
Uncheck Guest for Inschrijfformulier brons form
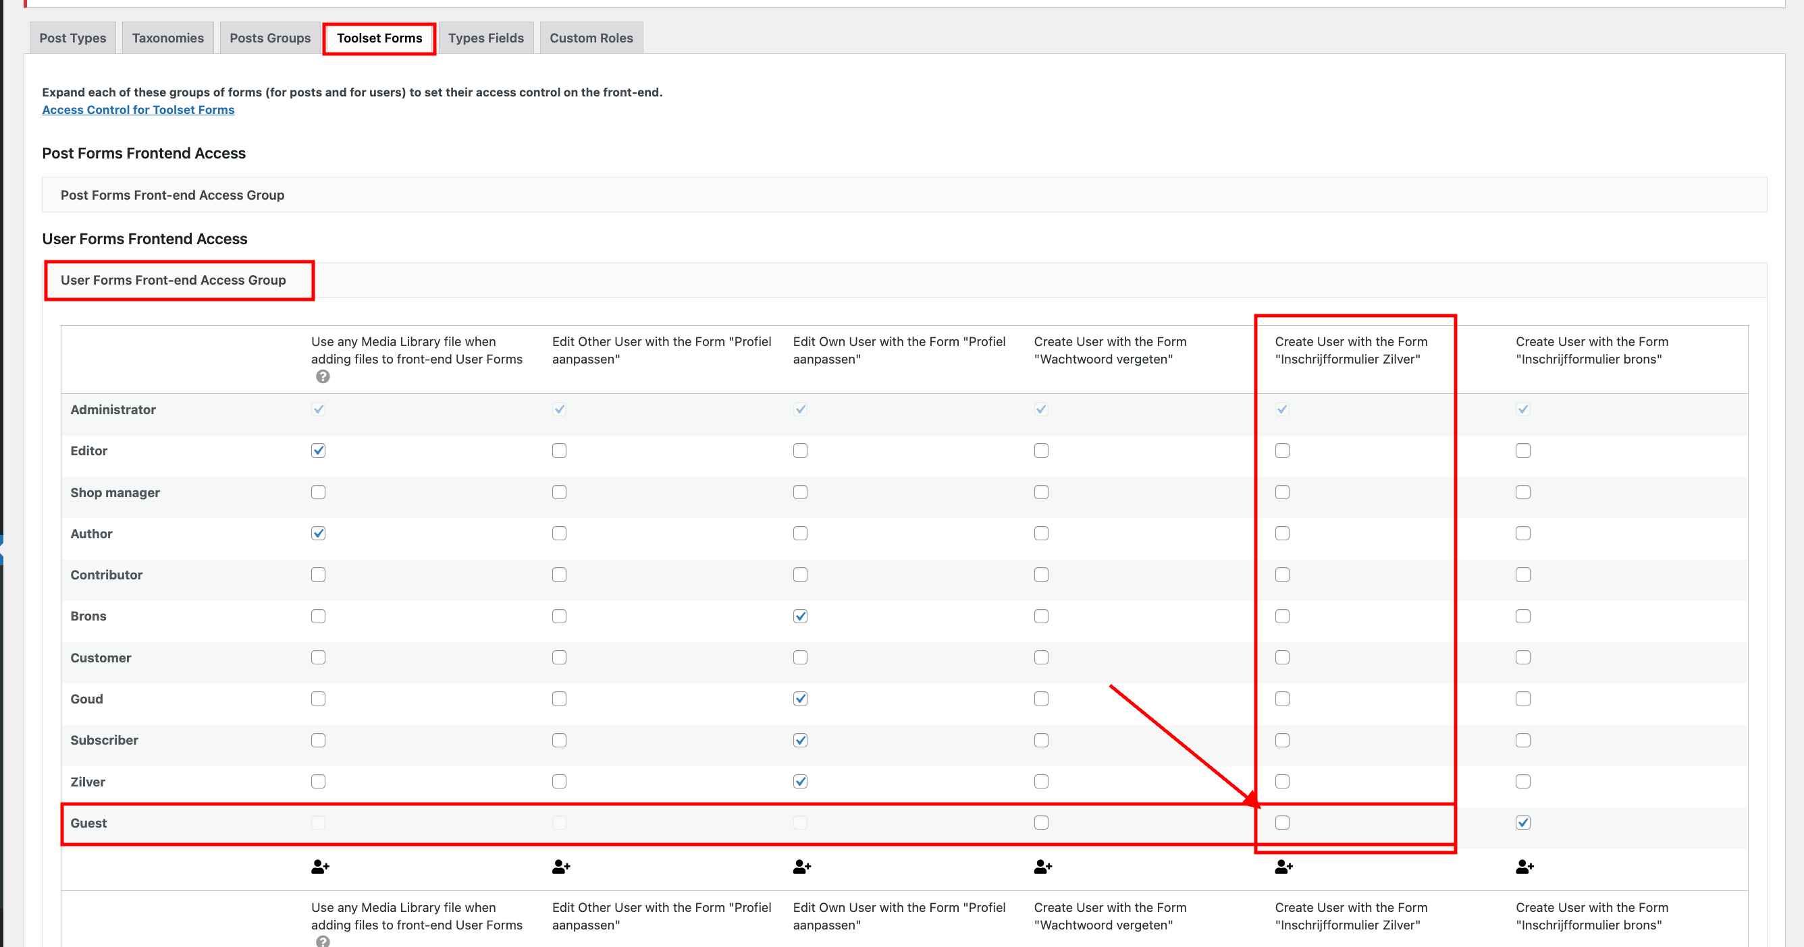[x=1523, y=822]
